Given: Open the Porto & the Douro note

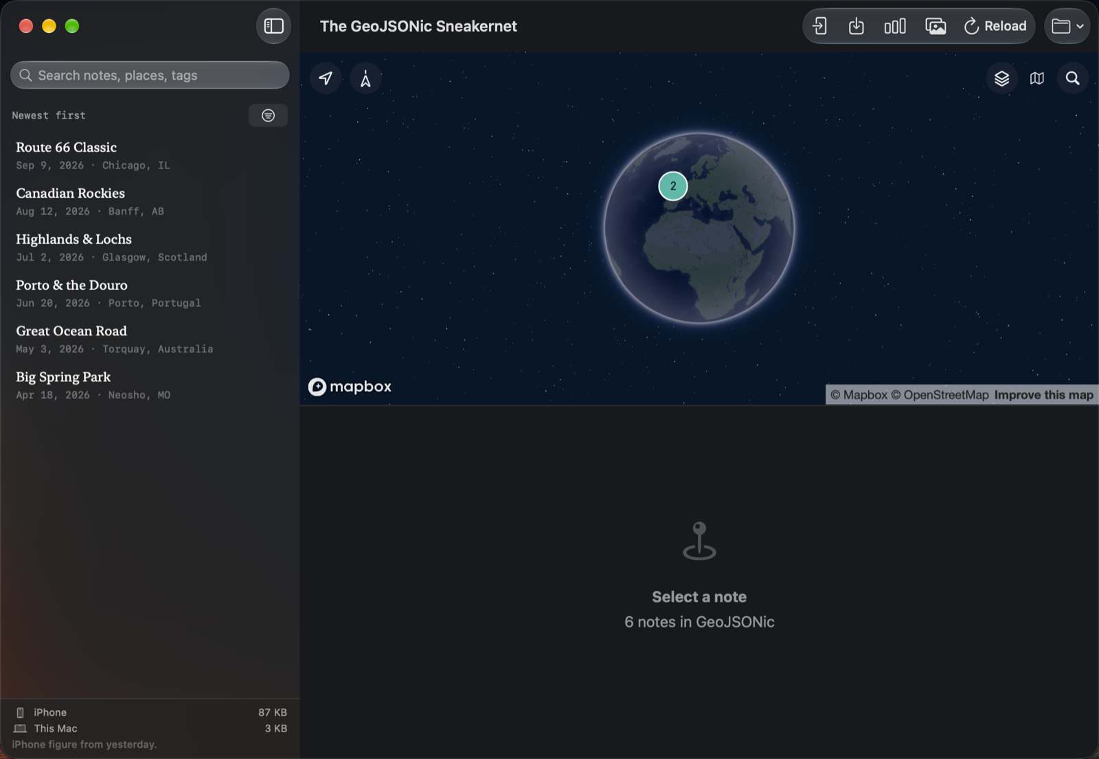Looking at the screenshot, I should pyautogui.click(x=150, y=293).
